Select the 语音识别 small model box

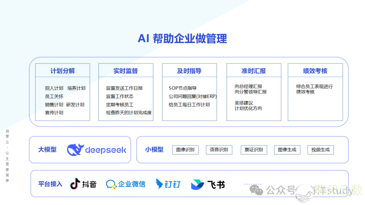click(219, 150)
